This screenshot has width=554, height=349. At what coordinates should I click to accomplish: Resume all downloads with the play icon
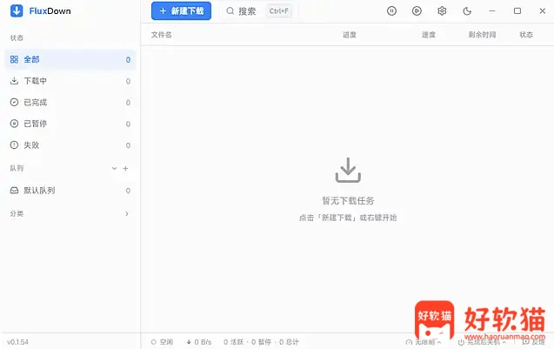[x=417, y=11]
